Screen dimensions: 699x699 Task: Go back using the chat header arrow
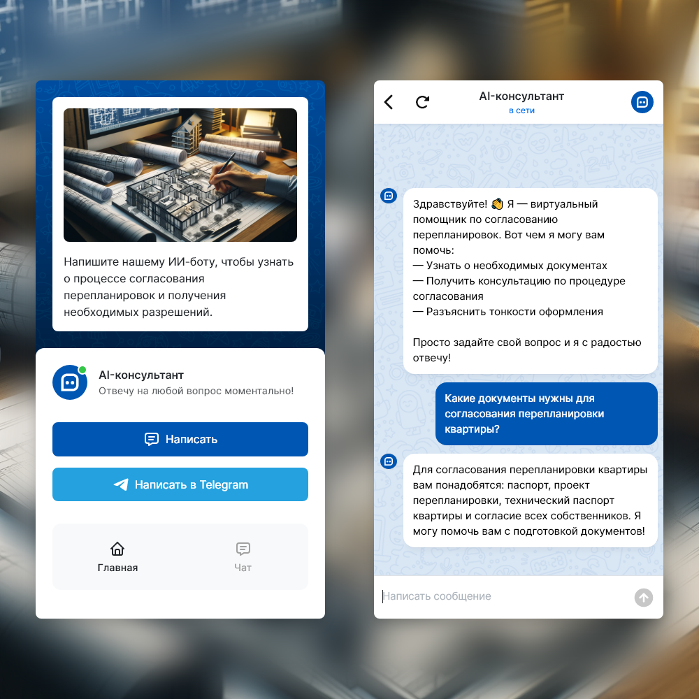(388, 102)
